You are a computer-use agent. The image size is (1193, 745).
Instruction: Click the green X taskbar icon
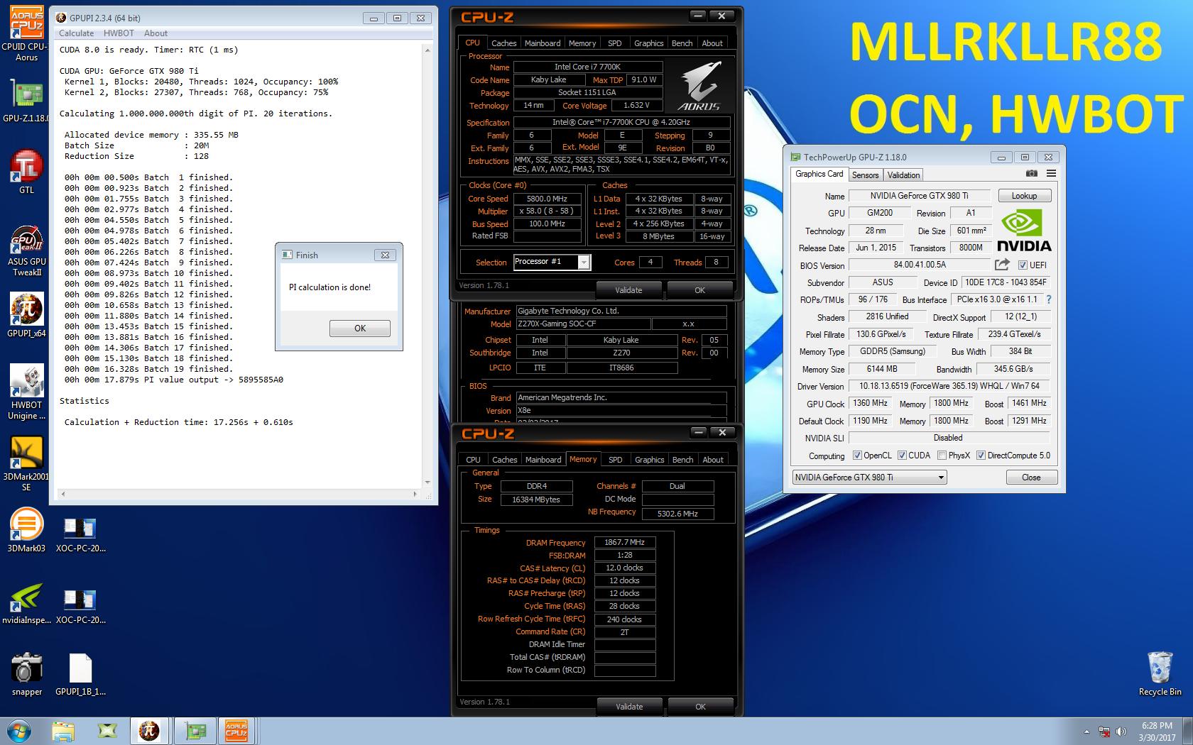point(107,731)
